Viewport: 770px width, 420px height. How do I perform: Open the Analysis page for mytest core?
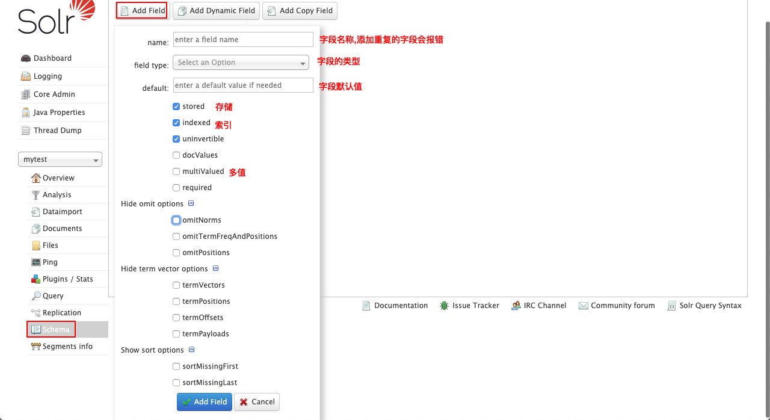coord(57,194)
